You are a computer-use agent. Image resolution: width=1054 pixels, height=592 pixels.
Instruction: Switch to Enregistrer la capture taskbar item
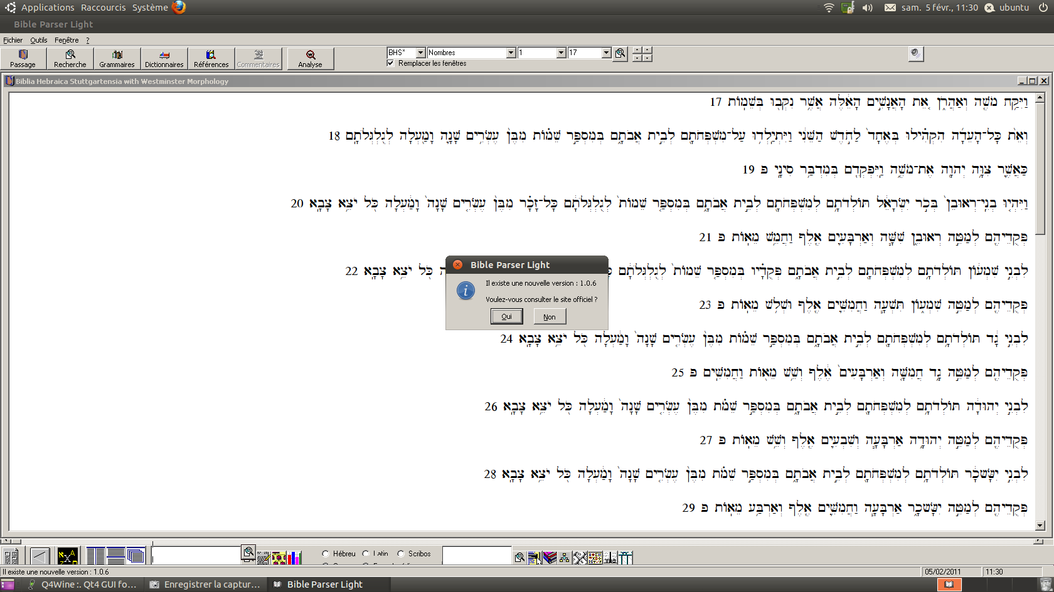click(x=206, y=584)
